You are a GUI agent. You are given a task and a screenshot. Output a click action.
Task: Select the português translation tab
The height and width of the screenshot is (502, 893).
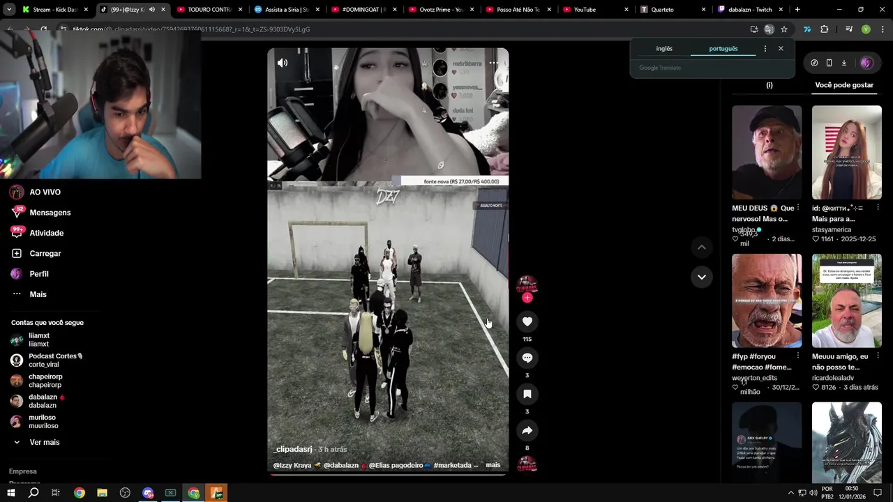point(723,49)
